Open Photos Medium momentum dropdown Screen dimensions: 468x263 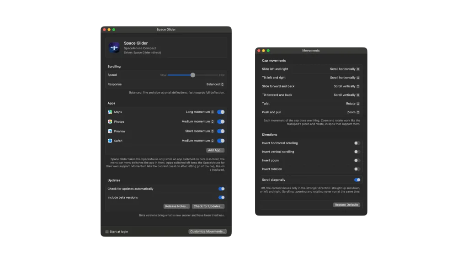pos(198,121)
